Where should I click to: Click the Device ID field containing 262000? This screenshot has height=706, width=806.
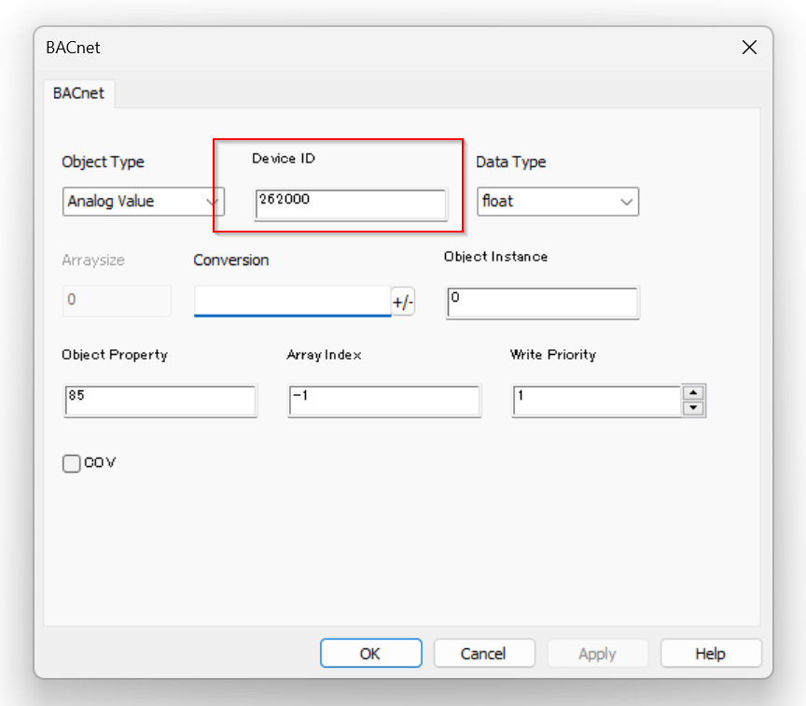(x=351, y=205)
